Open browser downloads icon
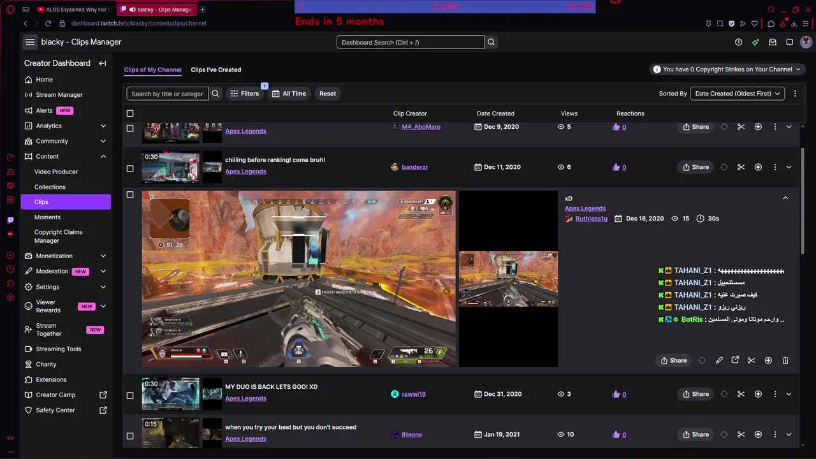Image resolution: width=816 pixels, height=459 pixels. coord(794,24)
